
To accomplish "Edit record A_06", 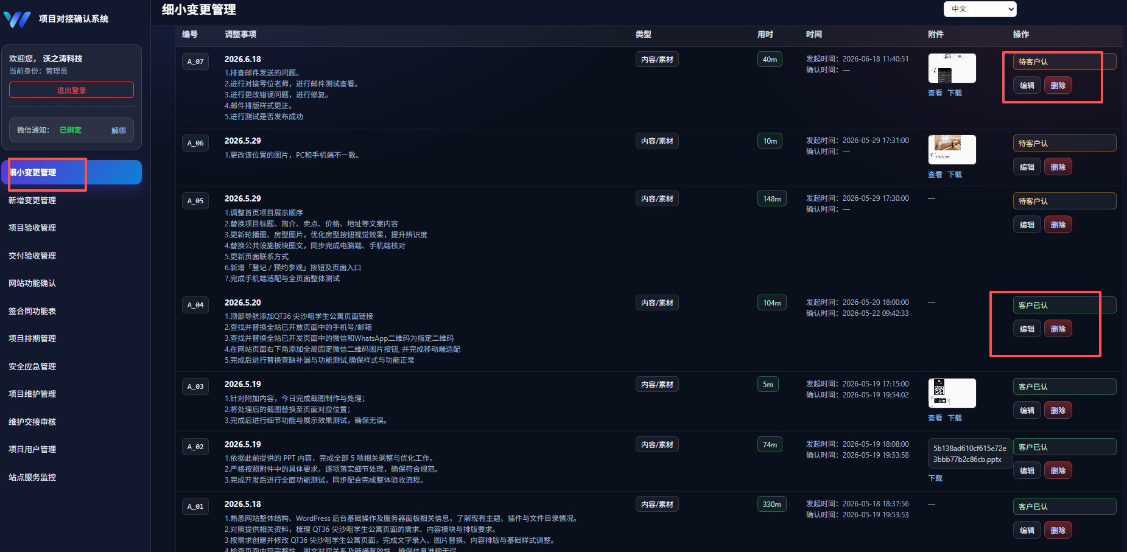I will pos(1027,167).
